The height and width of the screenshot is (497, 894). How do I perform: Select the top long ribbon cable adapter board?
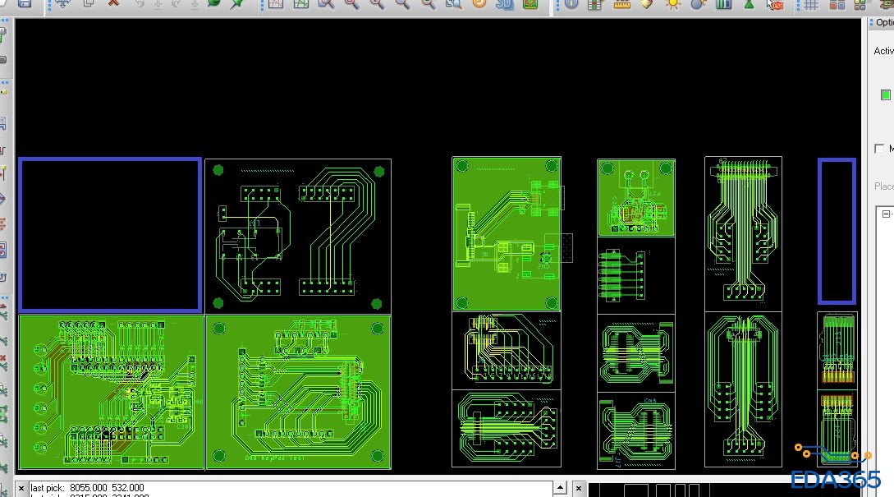coord(743,234)
